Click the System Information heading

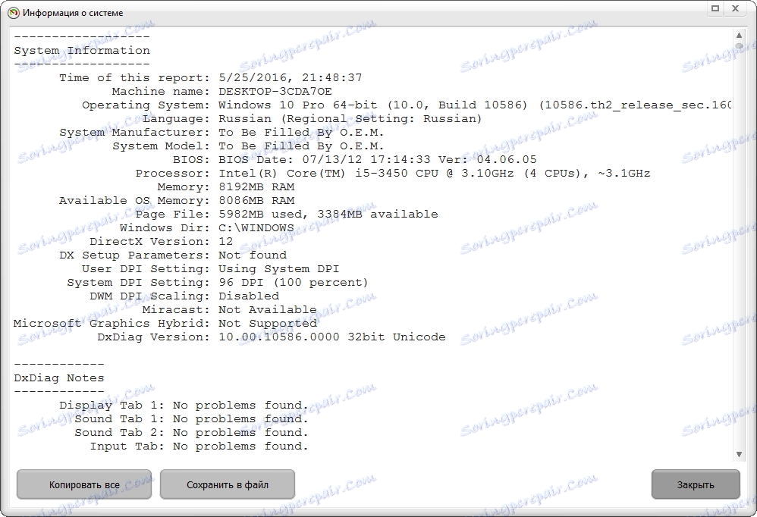(x=82, y=51)
